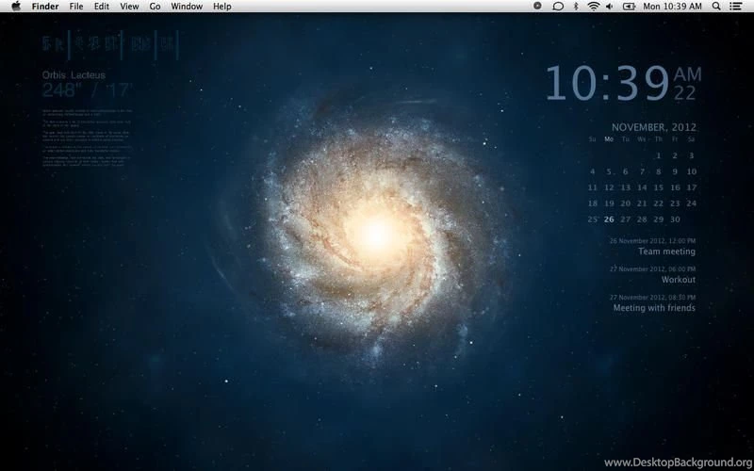Click the volume speaker icon

609,6
